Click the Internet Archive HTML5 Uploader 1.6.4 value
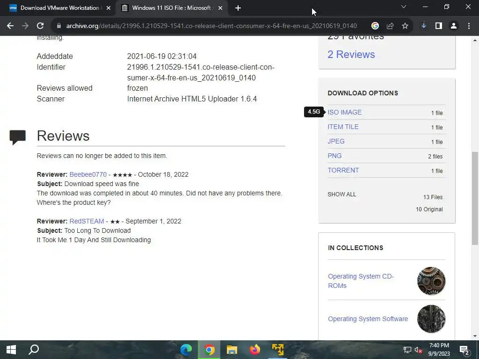Image resolution: width=479 pixels, height=359 pixels. pos(192,99)
